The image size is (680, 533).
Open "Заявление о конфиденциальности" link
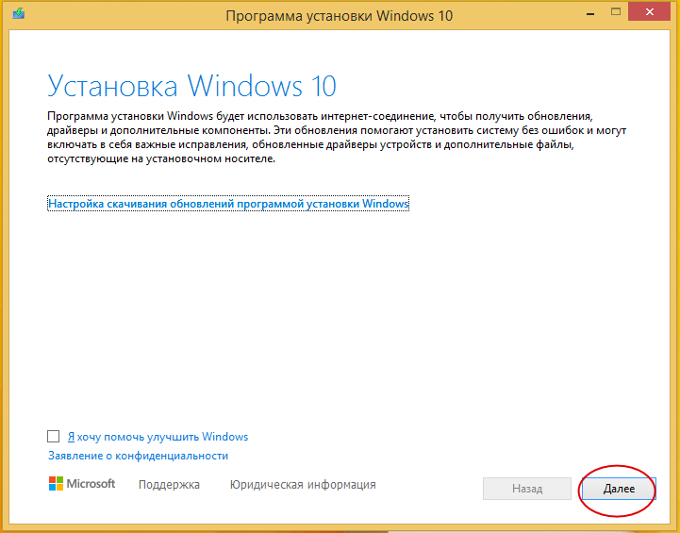tap(138, 456)
